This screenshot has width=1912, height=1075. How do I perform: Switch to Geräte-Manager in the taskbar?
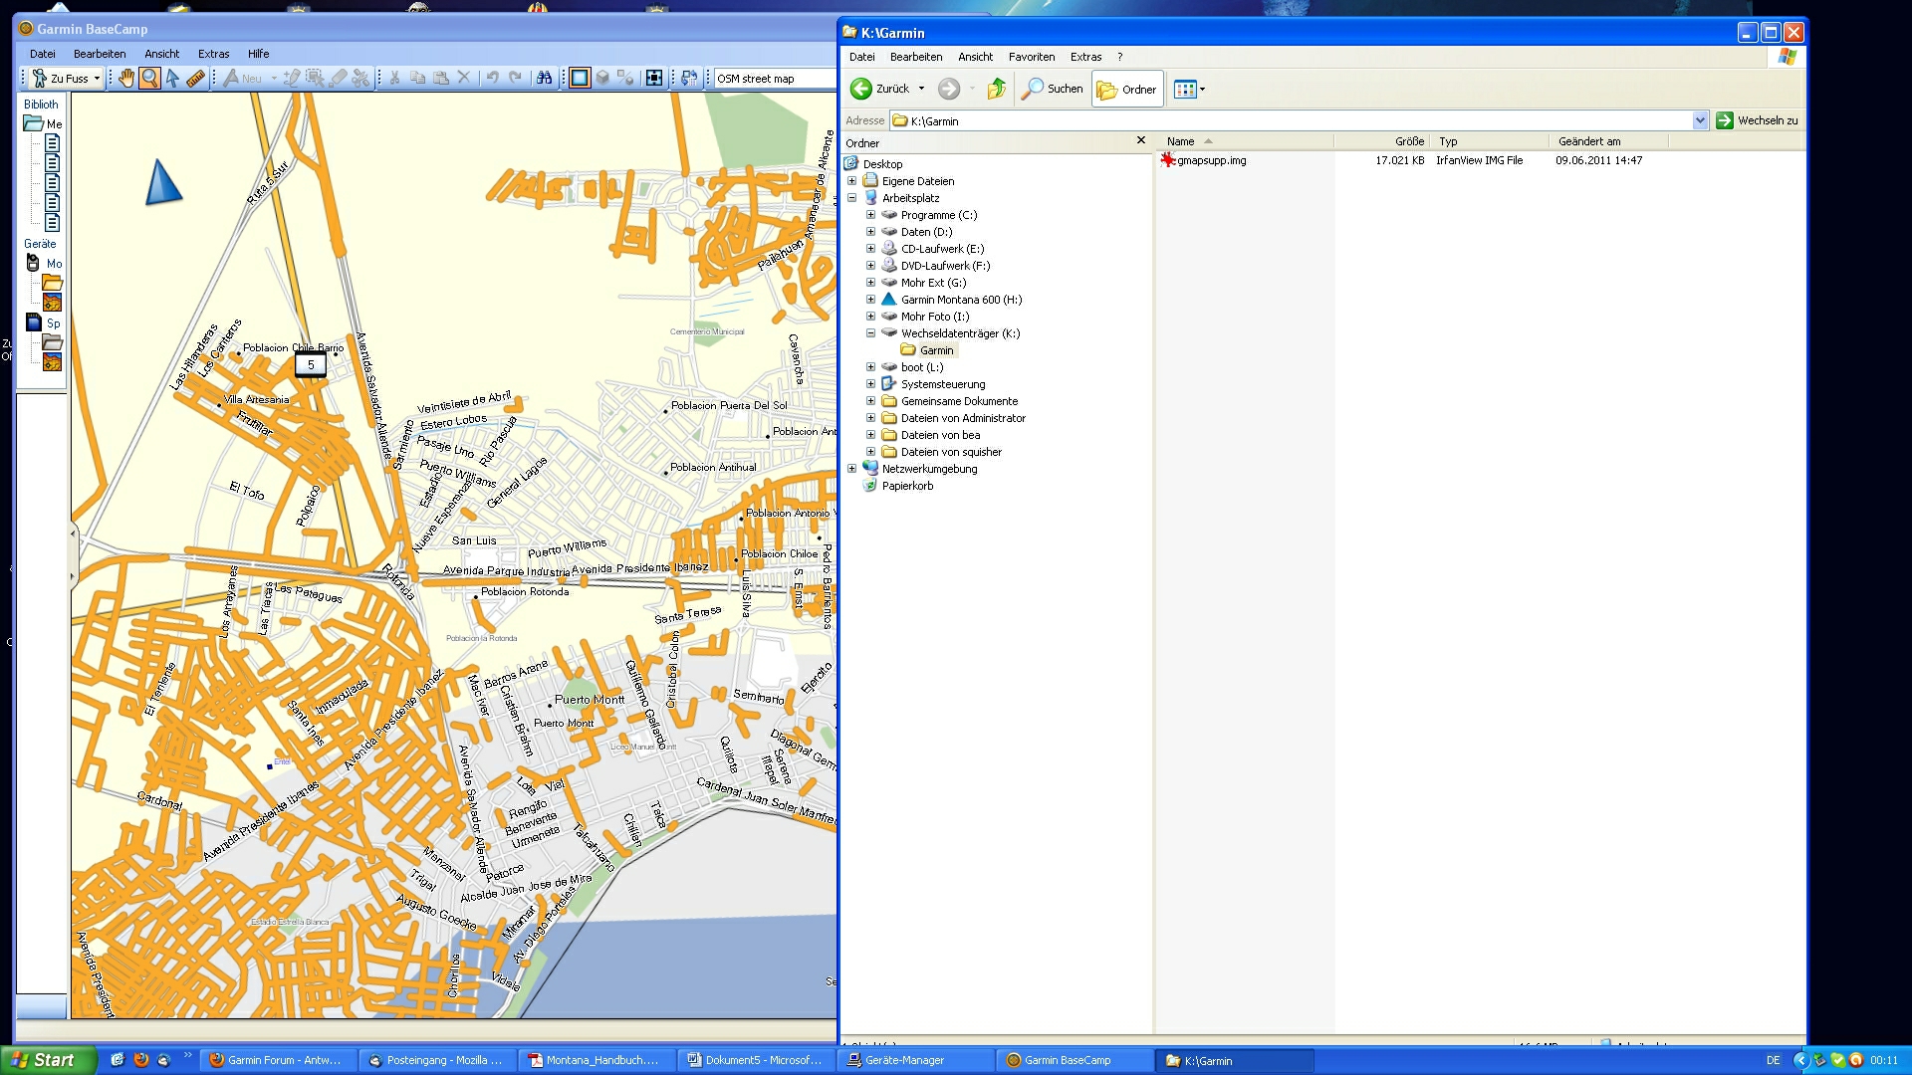916,1060
